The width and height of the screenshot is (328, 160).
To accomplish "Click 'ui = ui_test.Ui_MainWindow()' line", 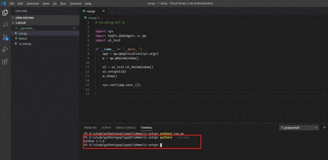I will click(128, 67).
